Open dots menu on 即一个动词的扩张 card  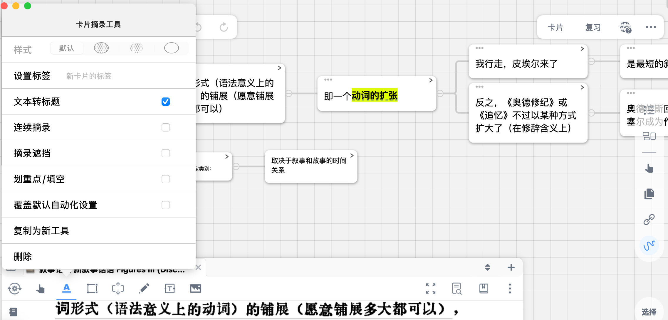[x=328, y=80]
